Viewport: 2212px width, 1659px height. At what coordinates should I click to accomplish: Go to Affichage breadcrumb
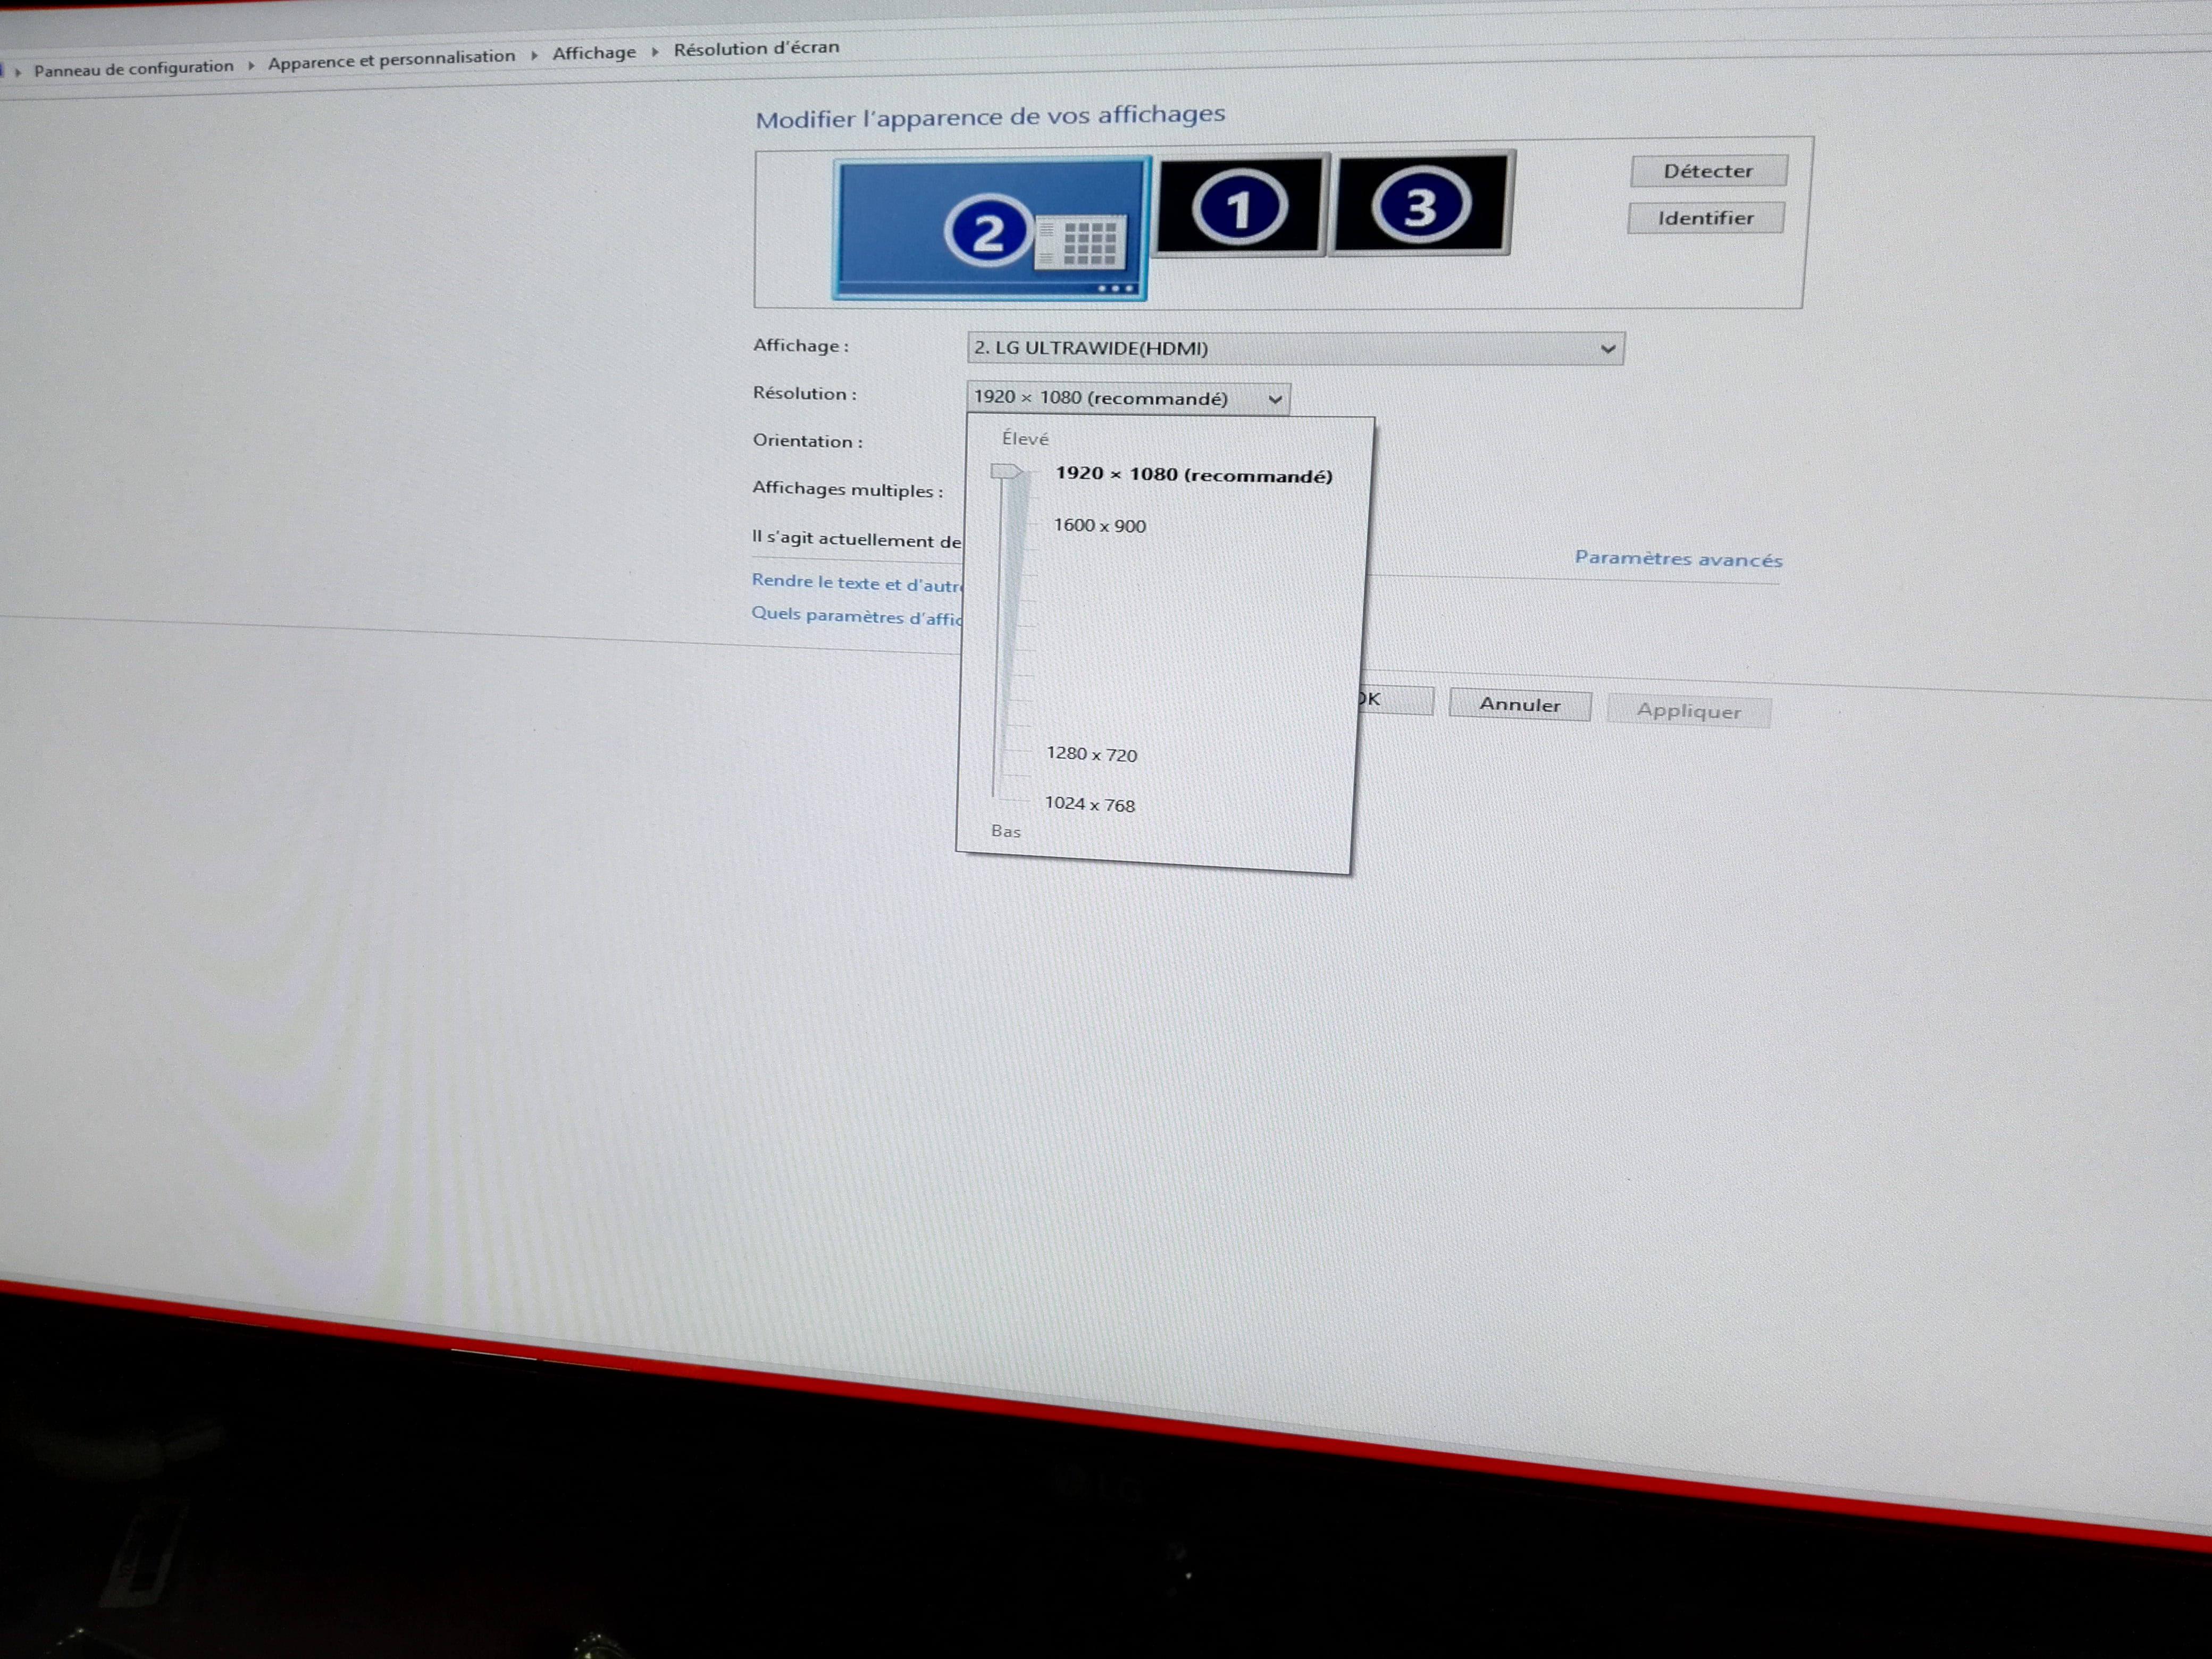pos(594,53)
